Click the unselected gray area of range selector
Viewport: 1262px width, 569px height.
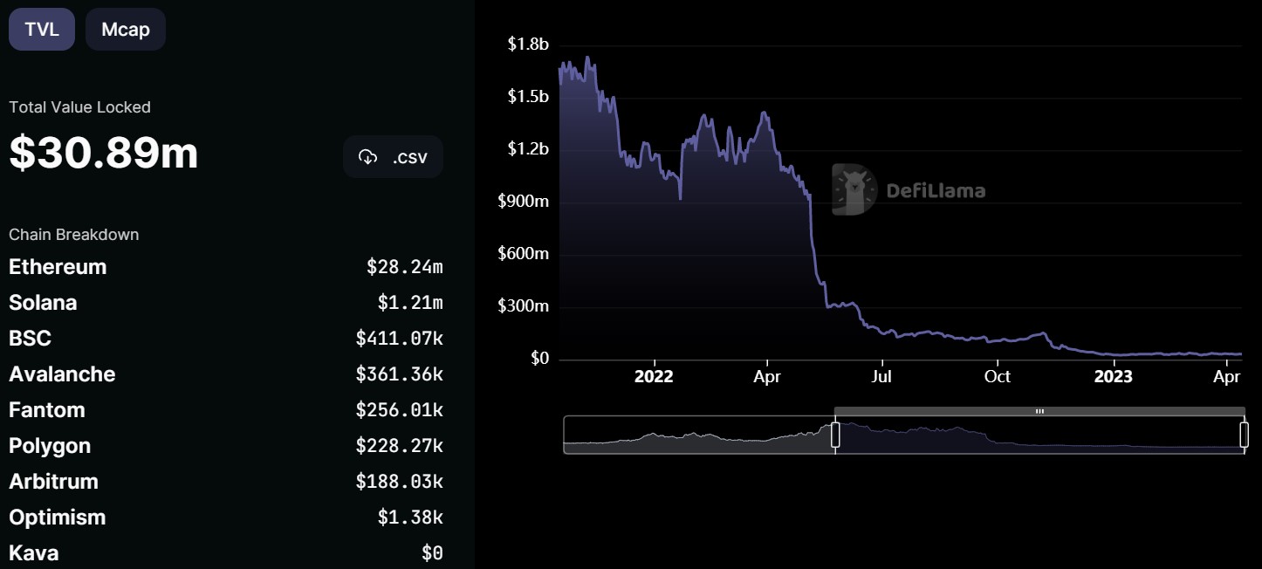[698, 435]
